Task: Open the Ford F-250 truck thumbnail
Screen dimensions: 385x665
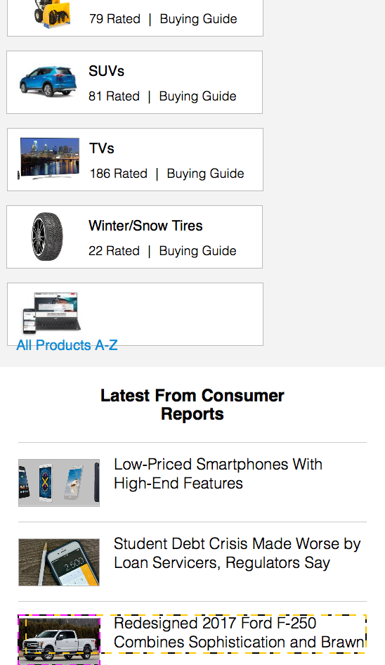Action: tap(59, 640)
